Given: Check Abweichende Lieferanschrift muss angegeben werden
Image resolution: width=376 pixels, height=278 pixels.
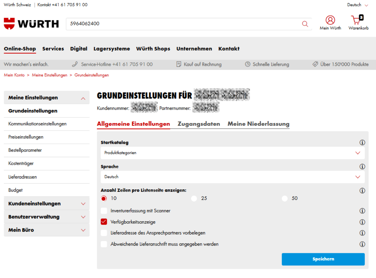Looking at the screenshot, I should pos(104,244).
